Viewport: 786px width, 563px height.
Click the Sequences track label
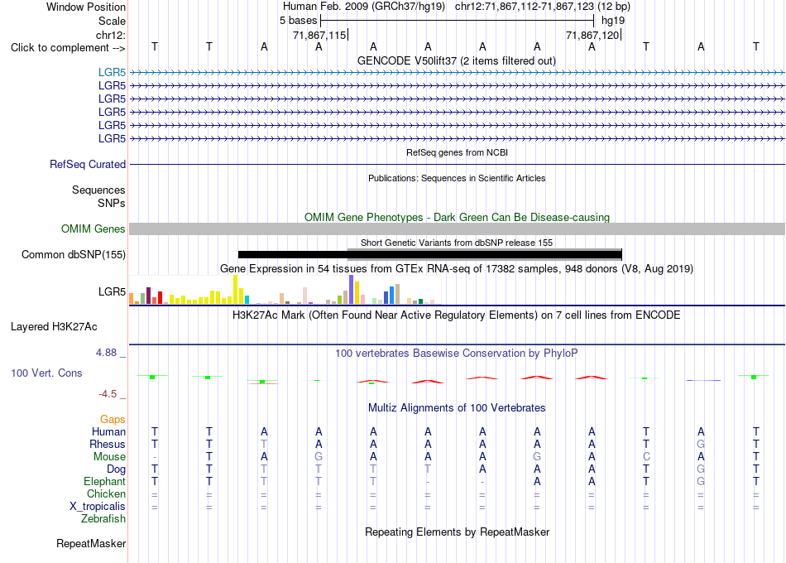[98, 190]
